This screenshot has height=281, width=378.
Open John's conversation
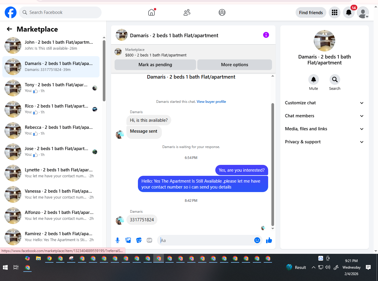click(51, 46)
